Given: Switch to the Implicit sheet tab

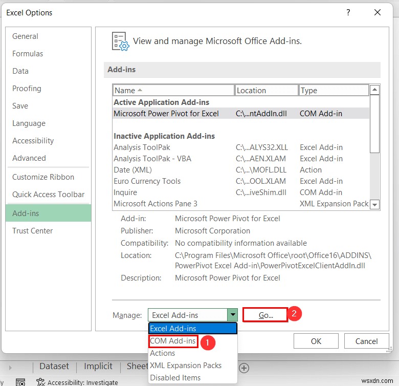Looking at the screenshot, I should [x=98, y=367].
